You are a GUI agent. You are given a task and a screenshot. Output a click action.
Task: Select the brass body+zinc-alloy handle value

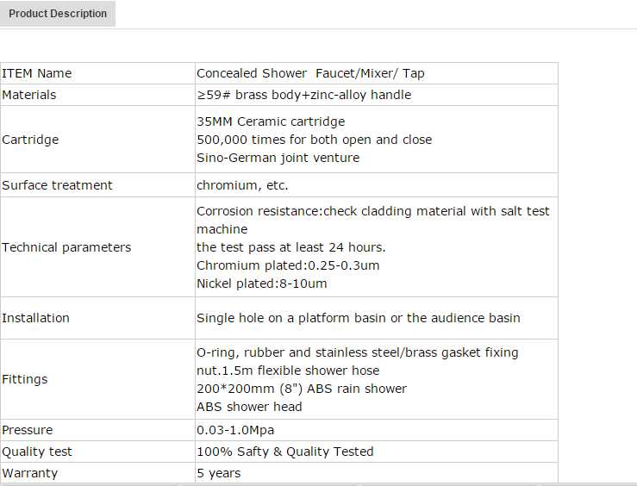pos(303,95)
